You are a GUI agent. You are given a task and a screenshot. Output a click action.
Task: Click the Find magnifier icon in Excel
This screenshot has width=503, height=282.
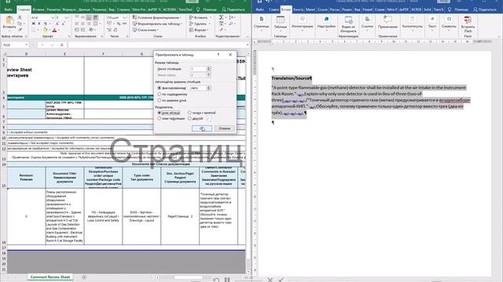(231, 23)
